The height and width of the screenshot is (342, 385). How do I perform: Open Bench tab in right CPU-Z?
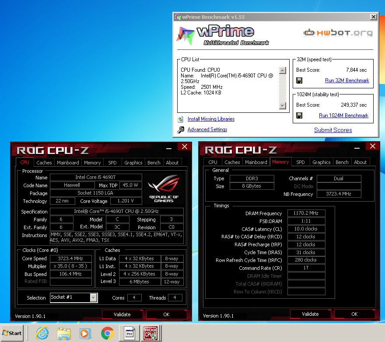coord(342,162)
